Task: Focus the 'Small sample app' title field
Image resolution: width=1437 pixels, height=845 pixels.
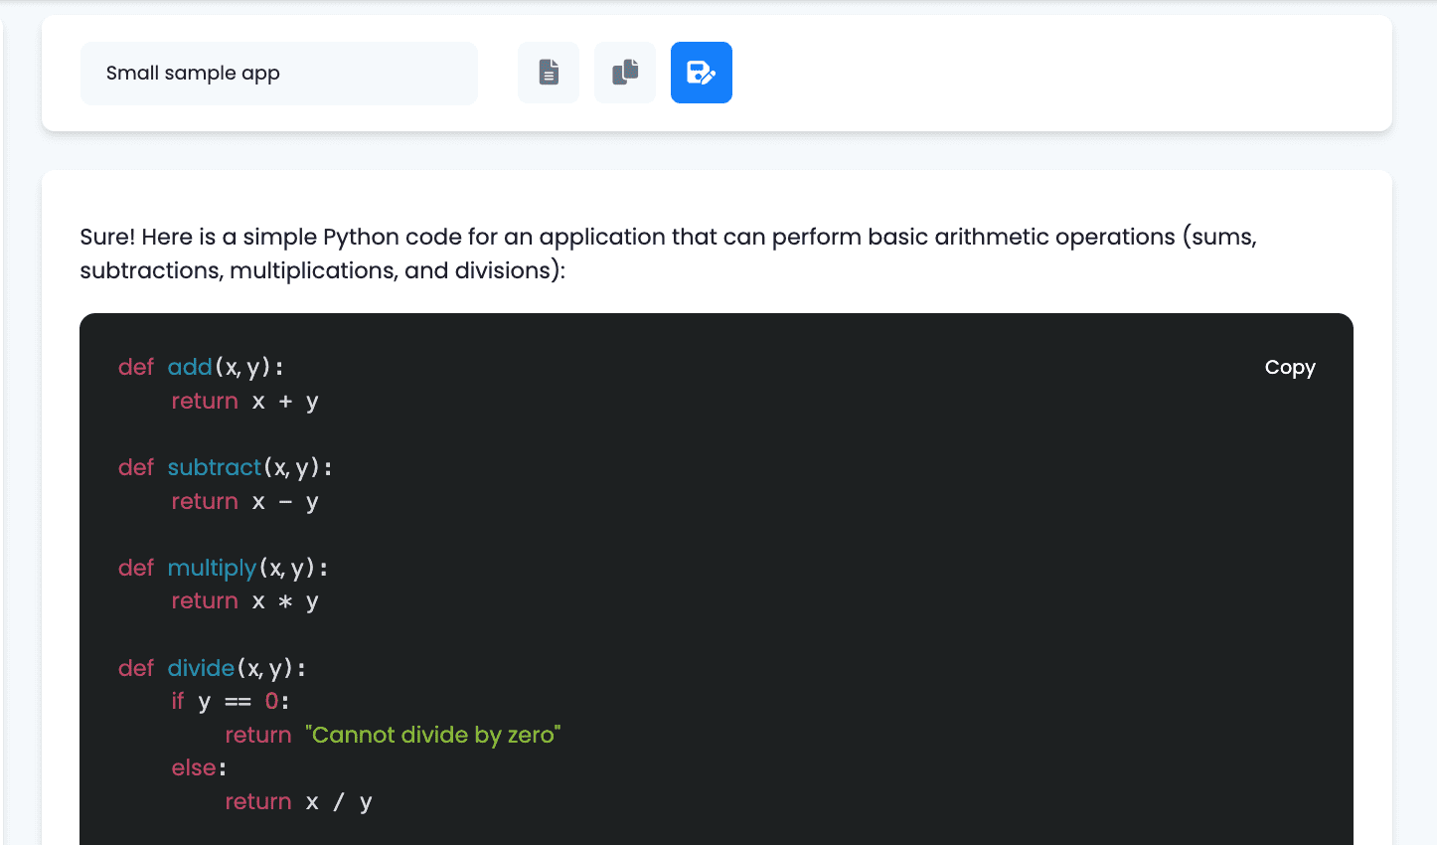Action: point(278,74)
